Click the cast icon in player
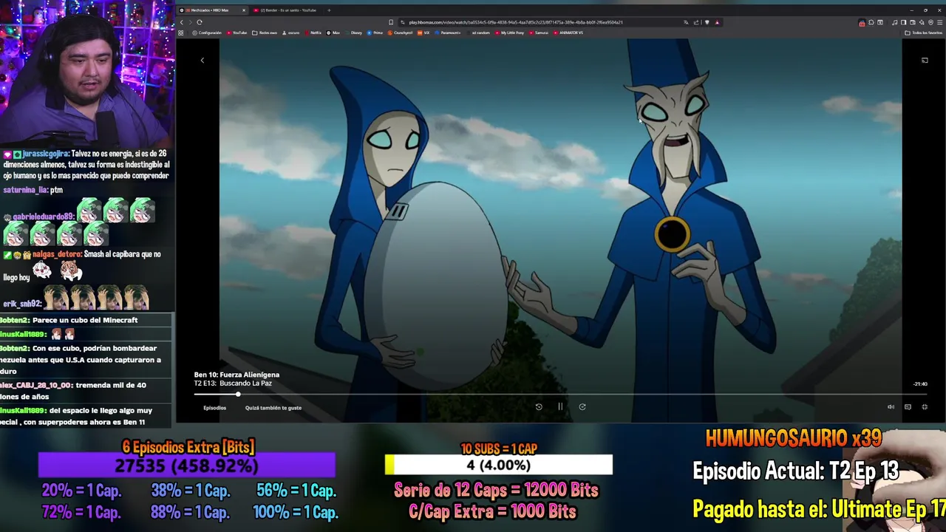Screen dimensions: 946x532 pos(925,60)
